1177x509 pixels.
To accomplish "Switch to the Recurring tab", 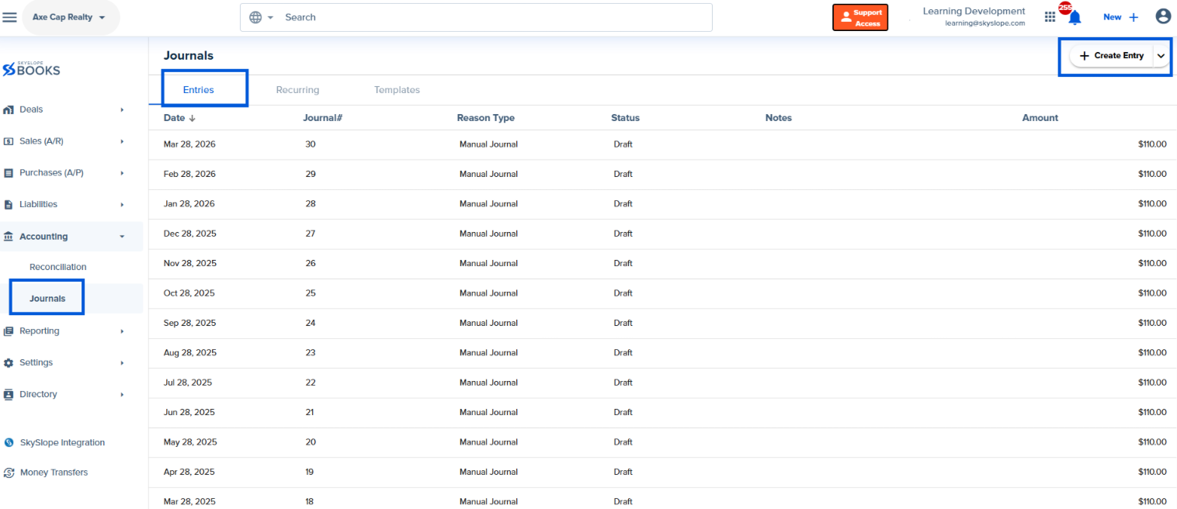I will click(297, 90).
